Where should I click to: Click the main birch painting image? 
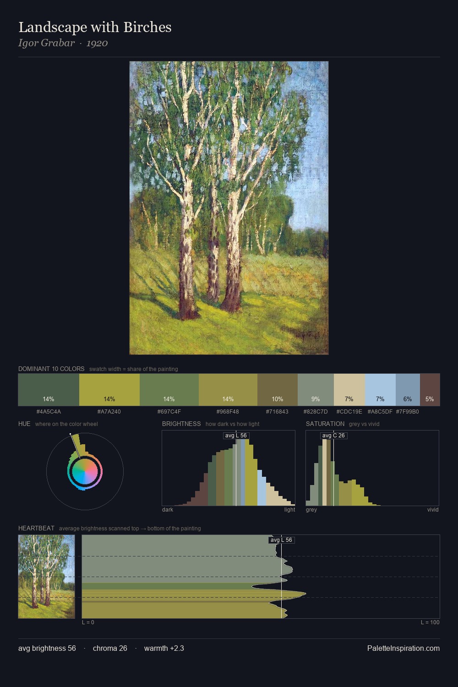pos(229,208)
